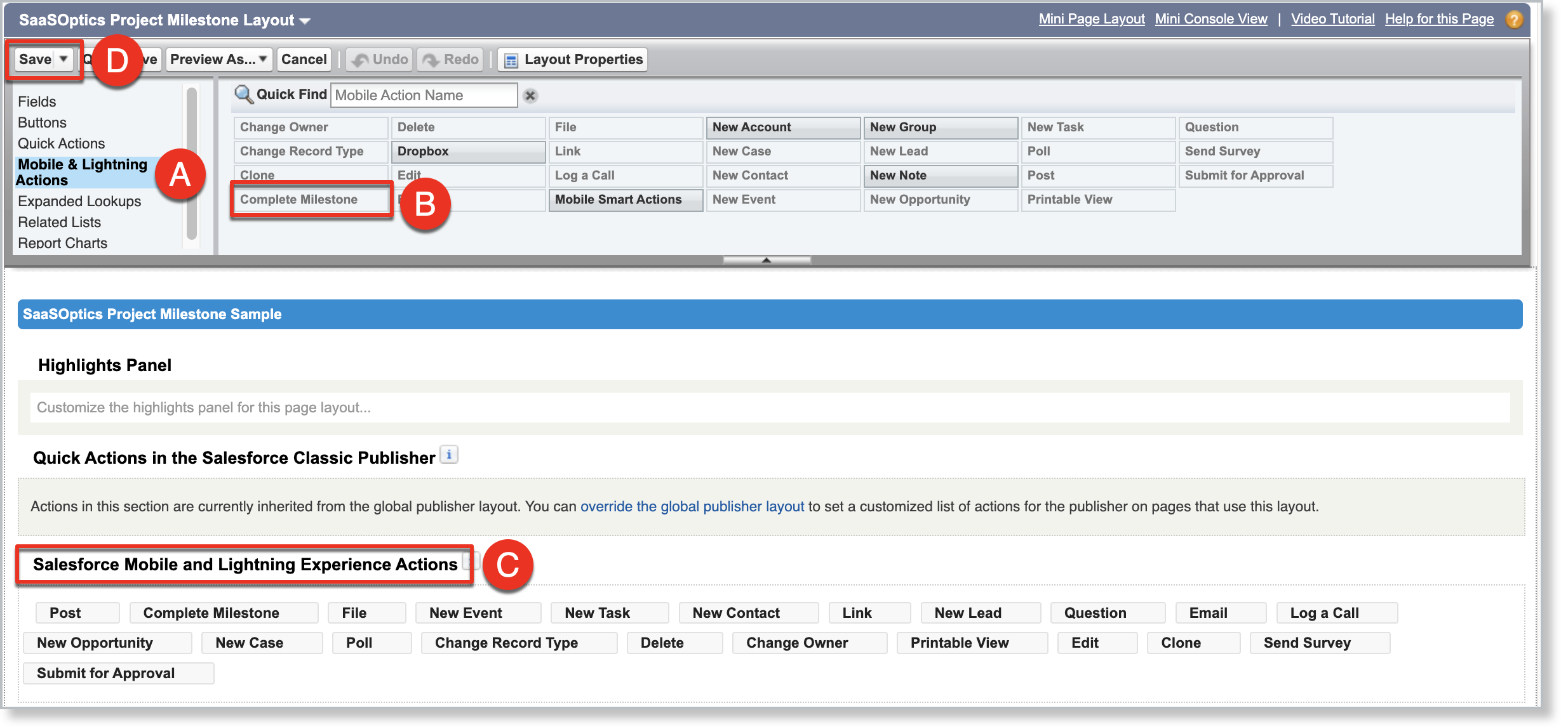
Task: Collapse the palette using the handle arrow
Action: pyautogui.click(x=767, y=260)
